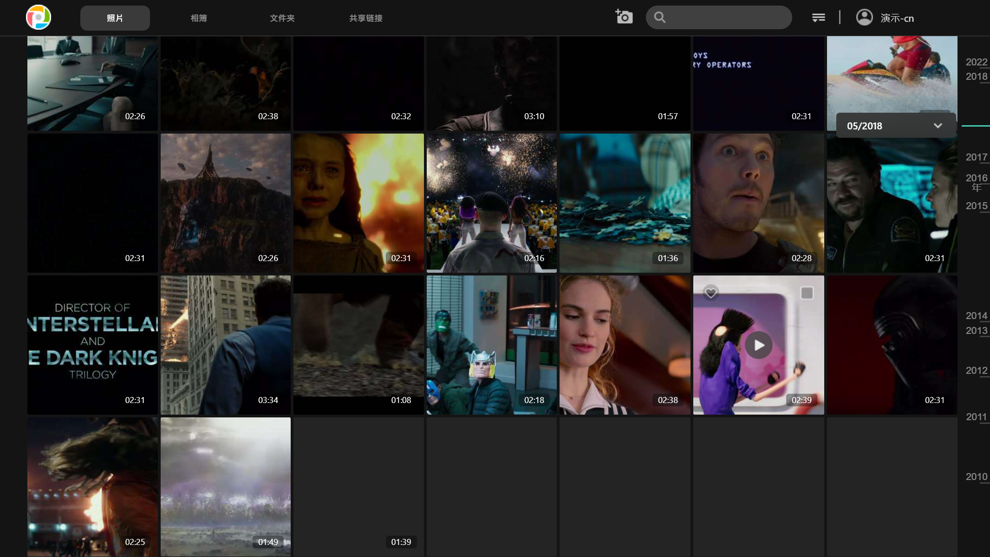Open the 文件夹 tab

[282, 18]
